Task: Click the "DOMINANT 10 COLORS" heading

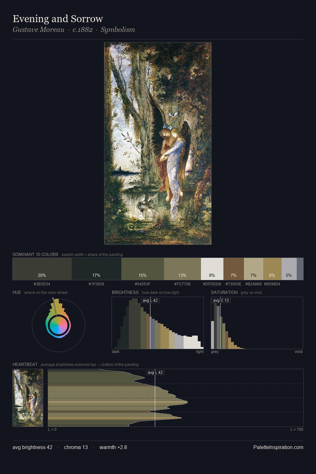Action: [x=35, y=254]
